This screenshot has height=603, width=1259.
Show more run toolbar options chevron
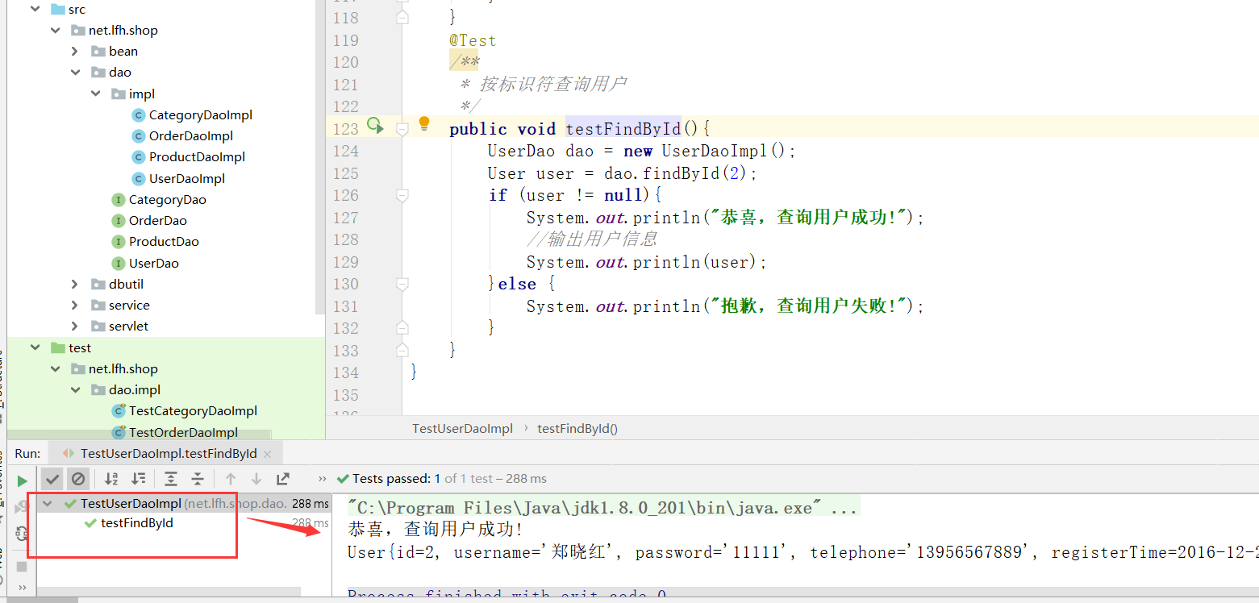(x=323, y=479)
